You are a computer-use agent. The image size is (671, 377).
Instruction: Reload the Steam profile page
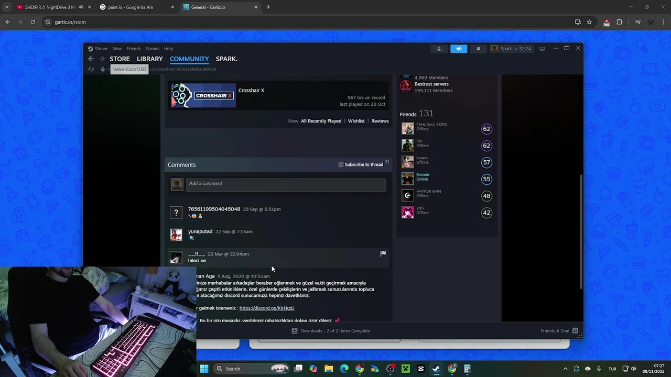(x=91, y=69)
